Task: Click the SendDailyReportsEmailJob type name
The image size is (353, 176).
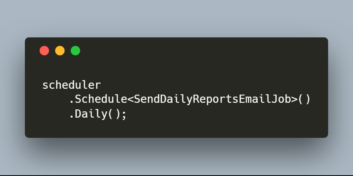Action: [x=213, y=100]
